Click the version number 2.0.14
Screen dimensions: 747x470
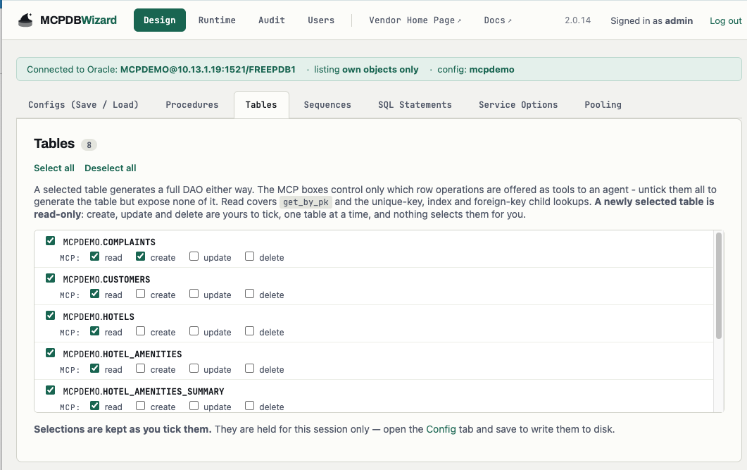coord(577,20)
